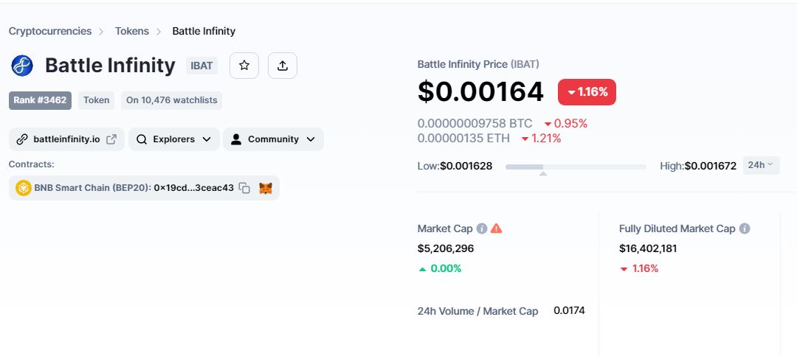Click the share upload icon button

pyautogui.click(x=283, y=66)
